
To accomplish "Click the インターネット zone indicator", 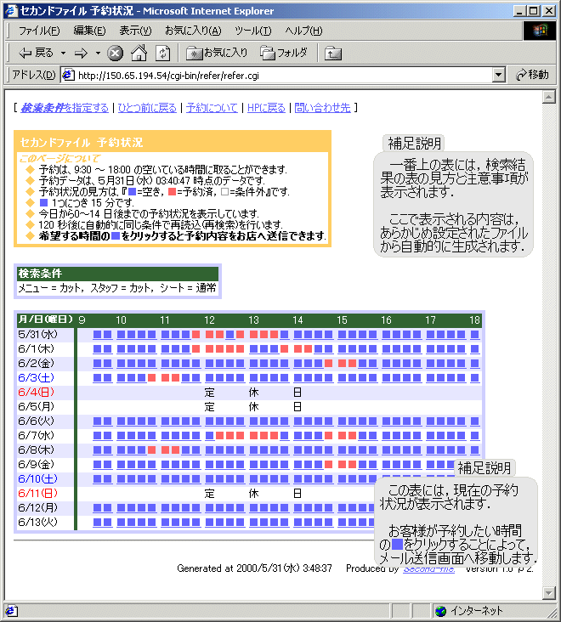I will [x=469, y=611].
